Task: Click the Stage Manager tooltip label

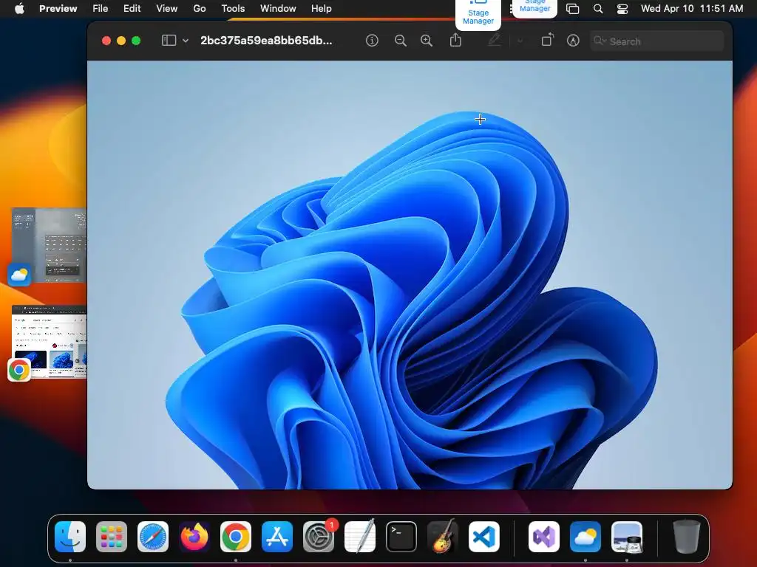Action: 478,16
